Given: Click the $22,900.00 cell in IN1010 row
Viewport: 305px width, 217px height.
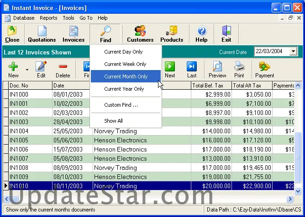Looking at the screenshot, I should tap(252, 186).
